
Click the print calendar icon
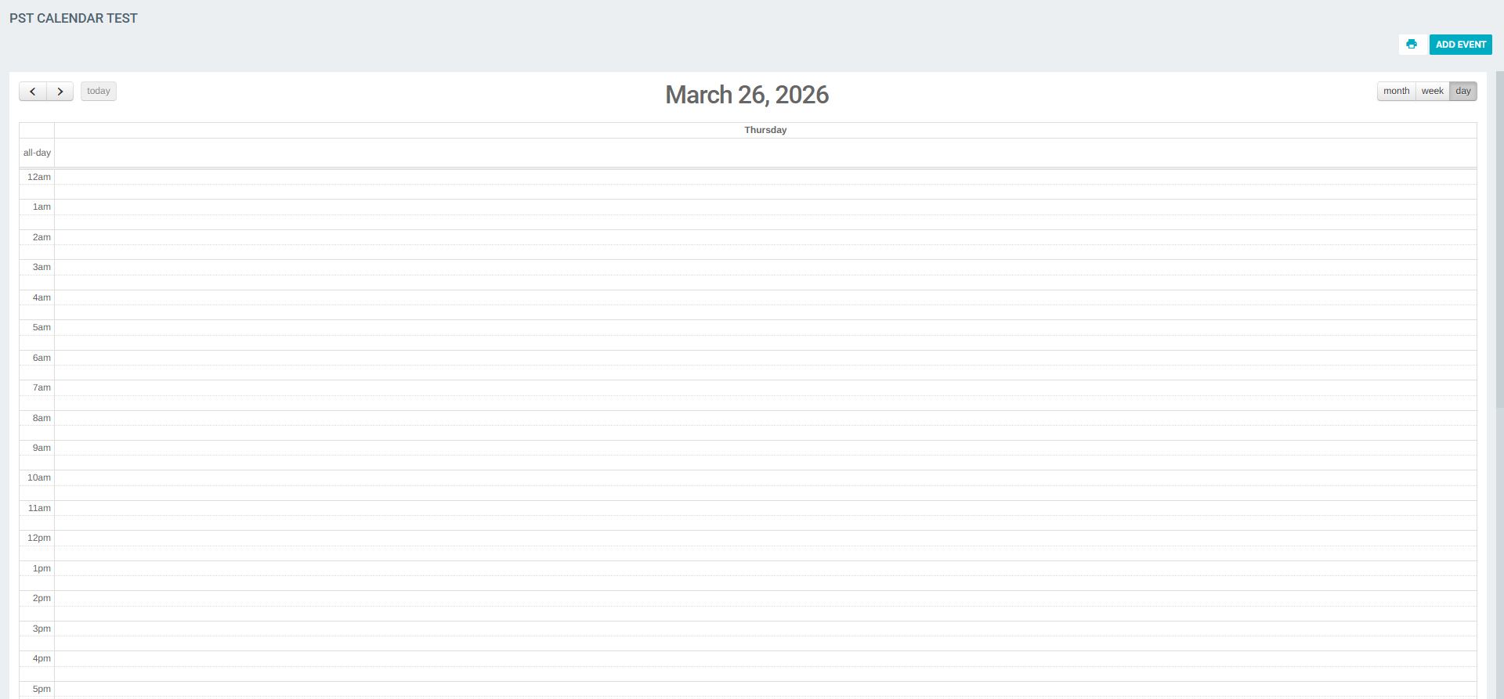click(x=1411, y=45)
